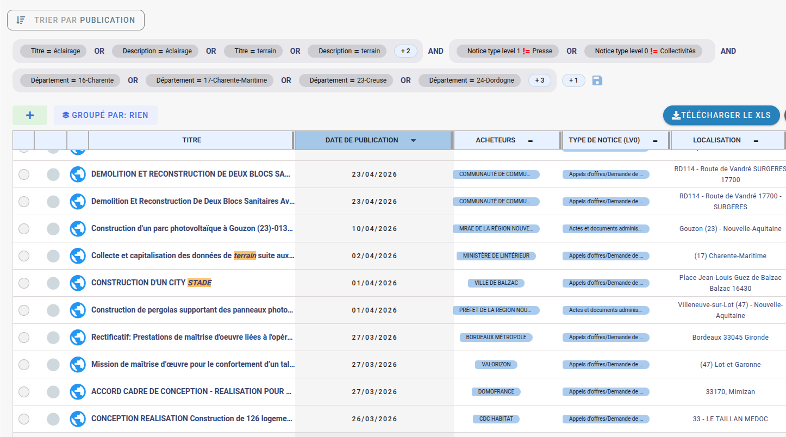Click grey status circle in VALORIZON row
Screen dimensions: 786x437
(53, 364)
